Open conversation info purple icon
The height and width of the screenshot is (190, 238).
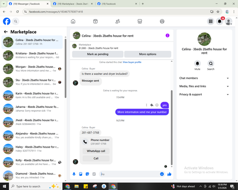(x=168, y=36)
